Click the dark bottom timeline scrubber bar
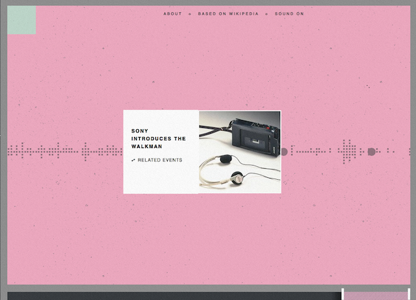 click(174, 296)
